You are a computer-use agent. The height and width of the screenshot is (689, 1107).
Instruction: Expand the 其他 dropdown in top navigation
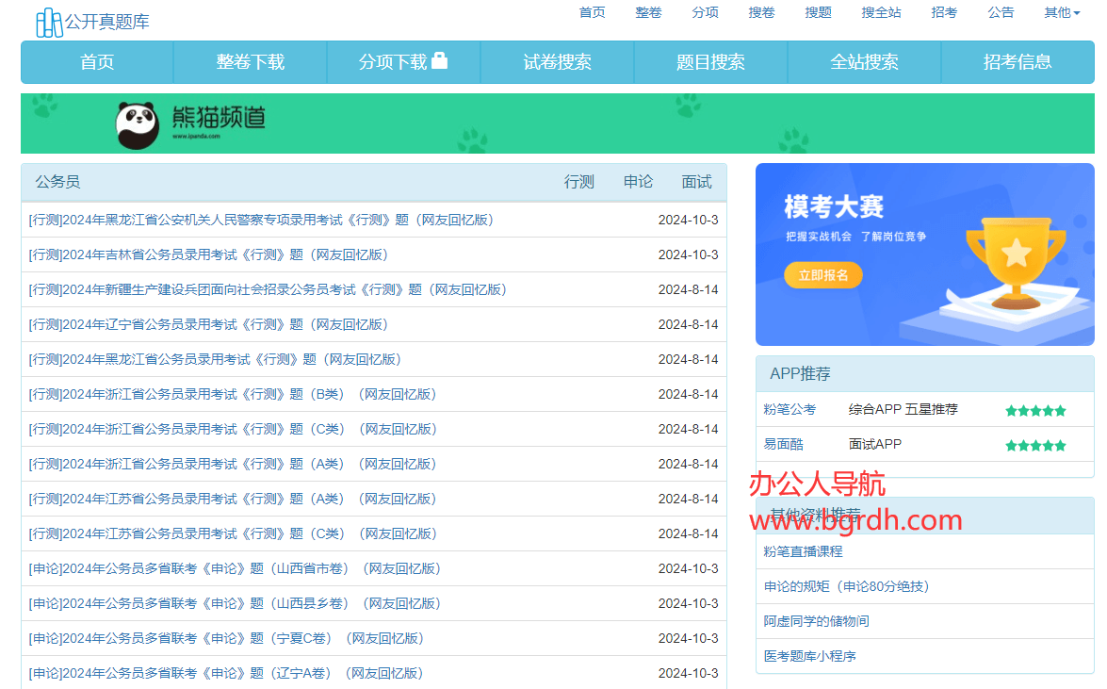(x=1061, y=12)
